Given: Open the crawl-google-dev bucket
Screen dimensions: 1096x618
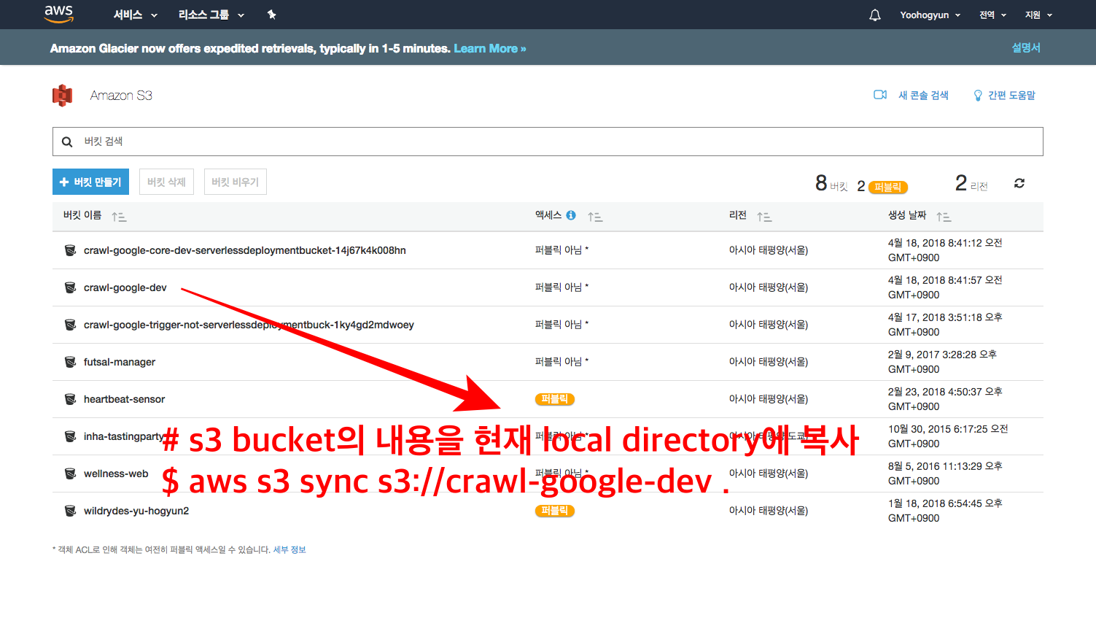Looking at the screenshot, I should (125, 287).
